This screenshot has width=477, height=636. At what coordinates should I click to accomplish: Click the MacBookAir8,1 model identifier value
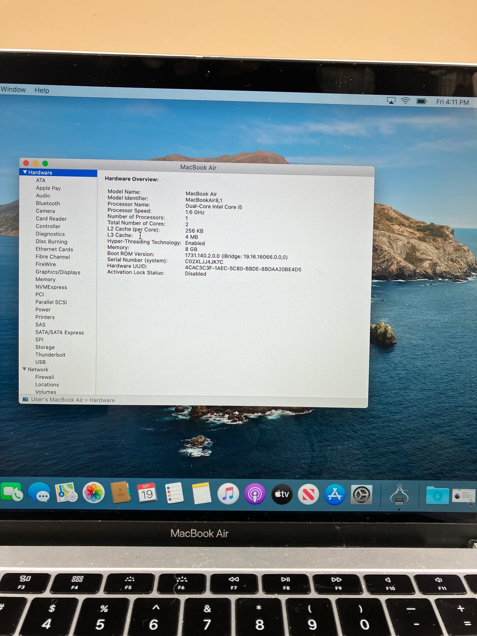204,200
